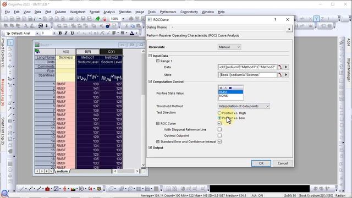
Task: Click the worksheet corner icon in Book1
Action: 37,52
